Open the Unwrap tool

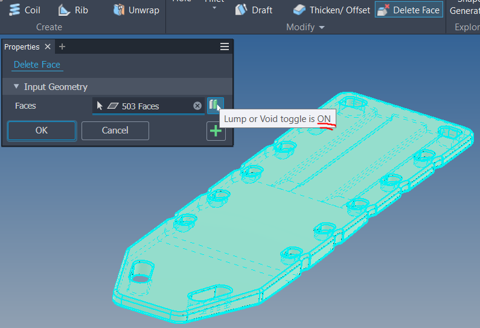coord(136,10)
